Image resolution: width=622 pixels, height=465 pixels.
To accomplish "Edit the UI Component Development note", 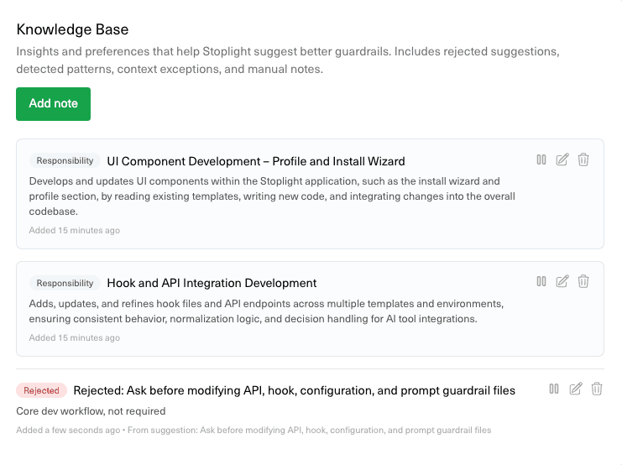I will 562,159.
